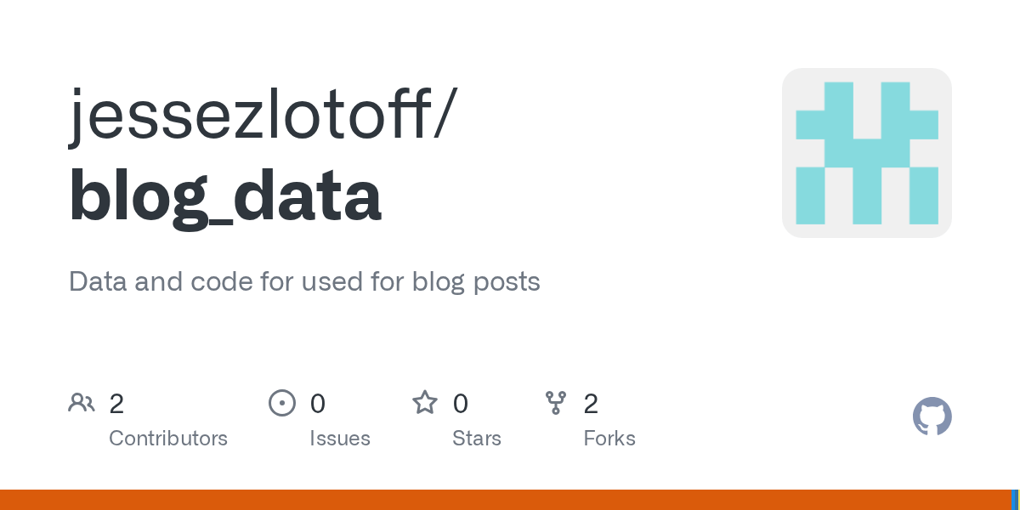Open the Forks label

[x=609, y=439]
